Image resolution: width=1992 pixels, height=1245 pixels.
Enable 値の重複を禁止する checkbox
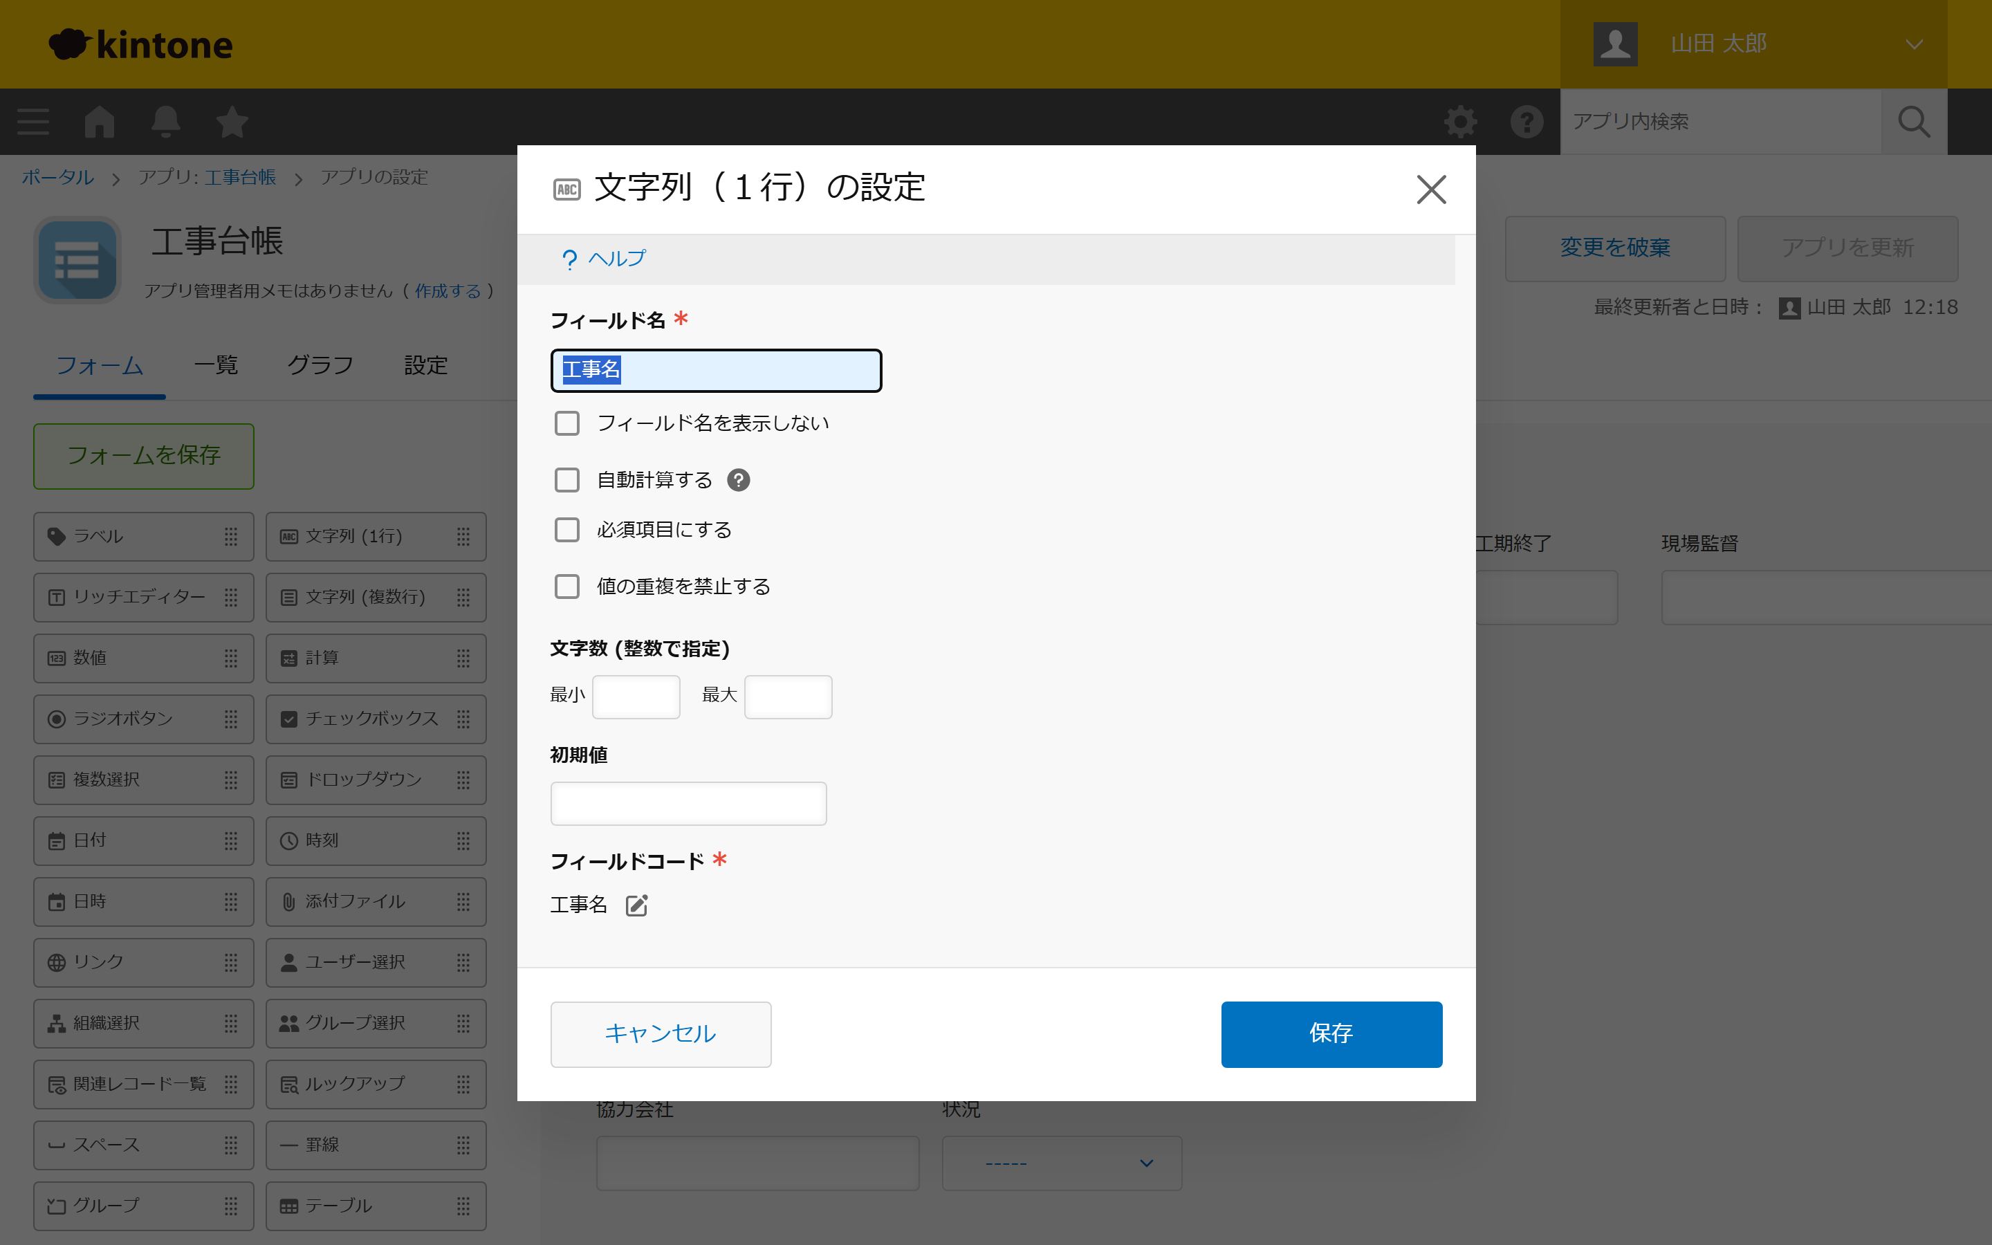(x=567, y=587)
